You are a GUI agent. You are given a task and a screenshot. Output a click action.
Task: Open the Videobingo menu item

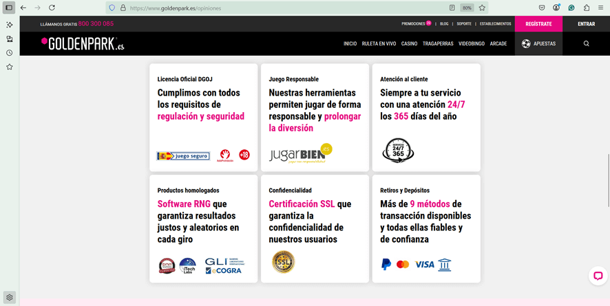coord(472,44)
